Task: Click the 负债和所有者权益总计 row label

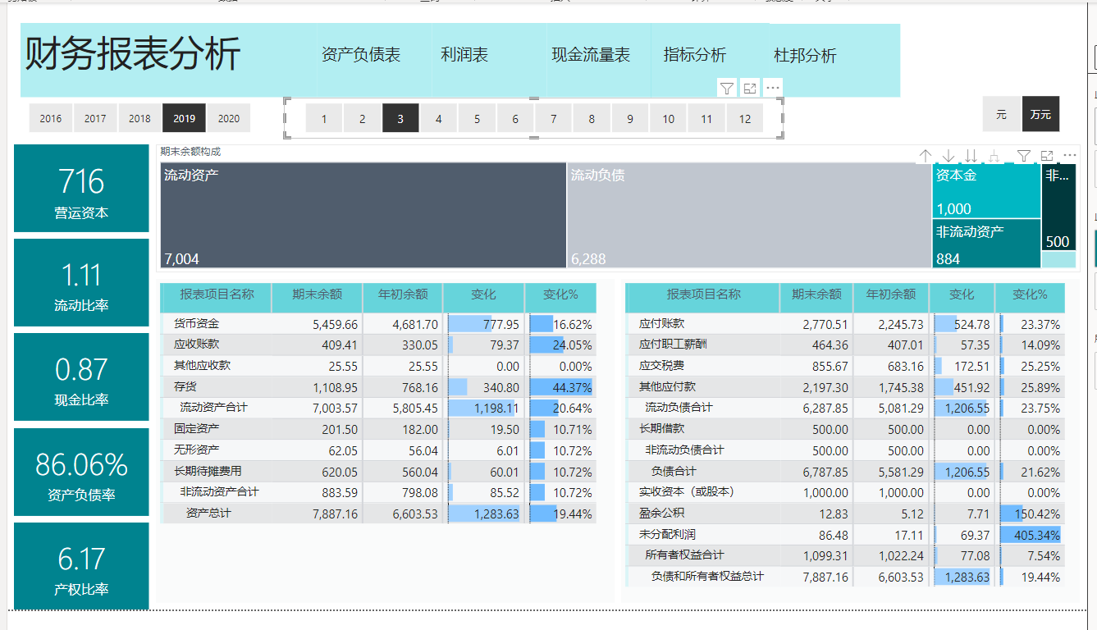Action: tap(707, 577)
